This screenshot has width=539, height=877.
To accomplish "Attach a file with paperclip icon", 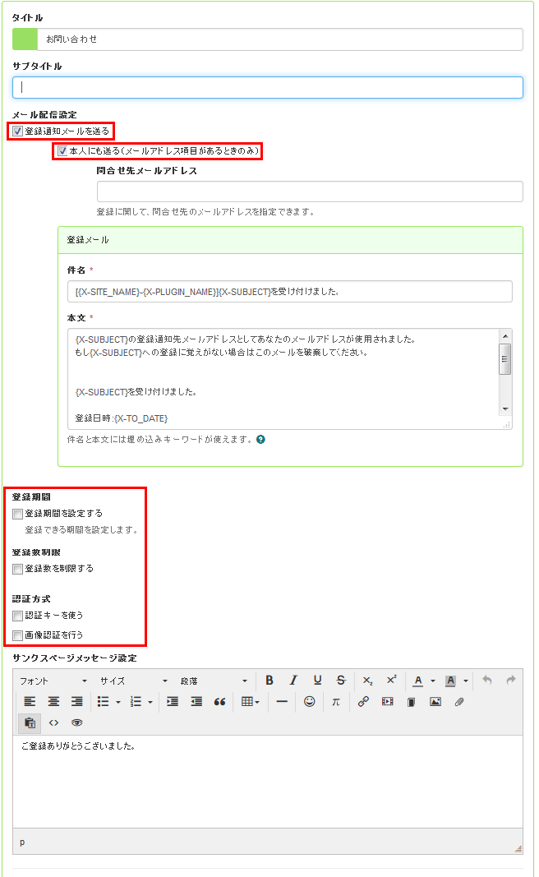I will pos(459,701).
